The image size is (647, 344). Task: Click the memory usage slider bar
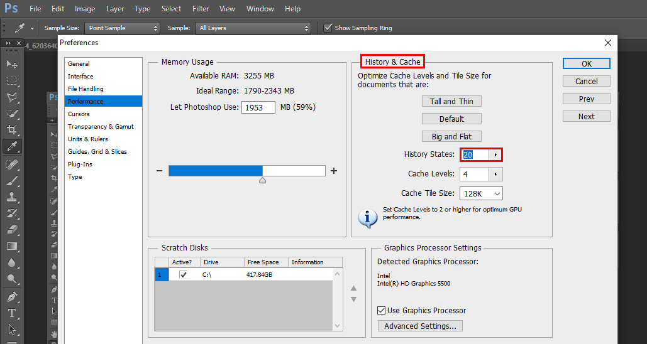tap(246, 171)
